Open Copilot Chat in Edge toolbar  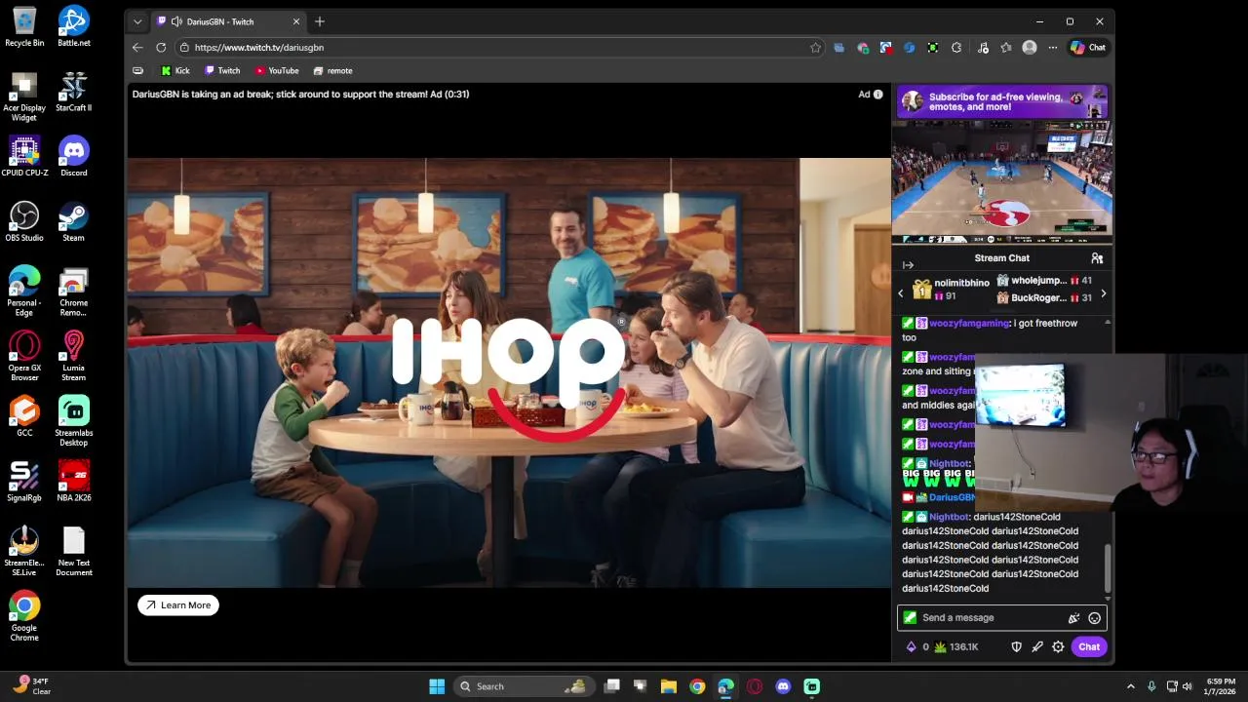1088,47
